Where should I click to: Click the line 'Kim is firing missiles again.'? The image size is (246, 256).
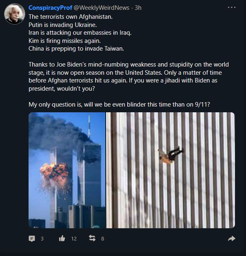(x=64, y=41)
